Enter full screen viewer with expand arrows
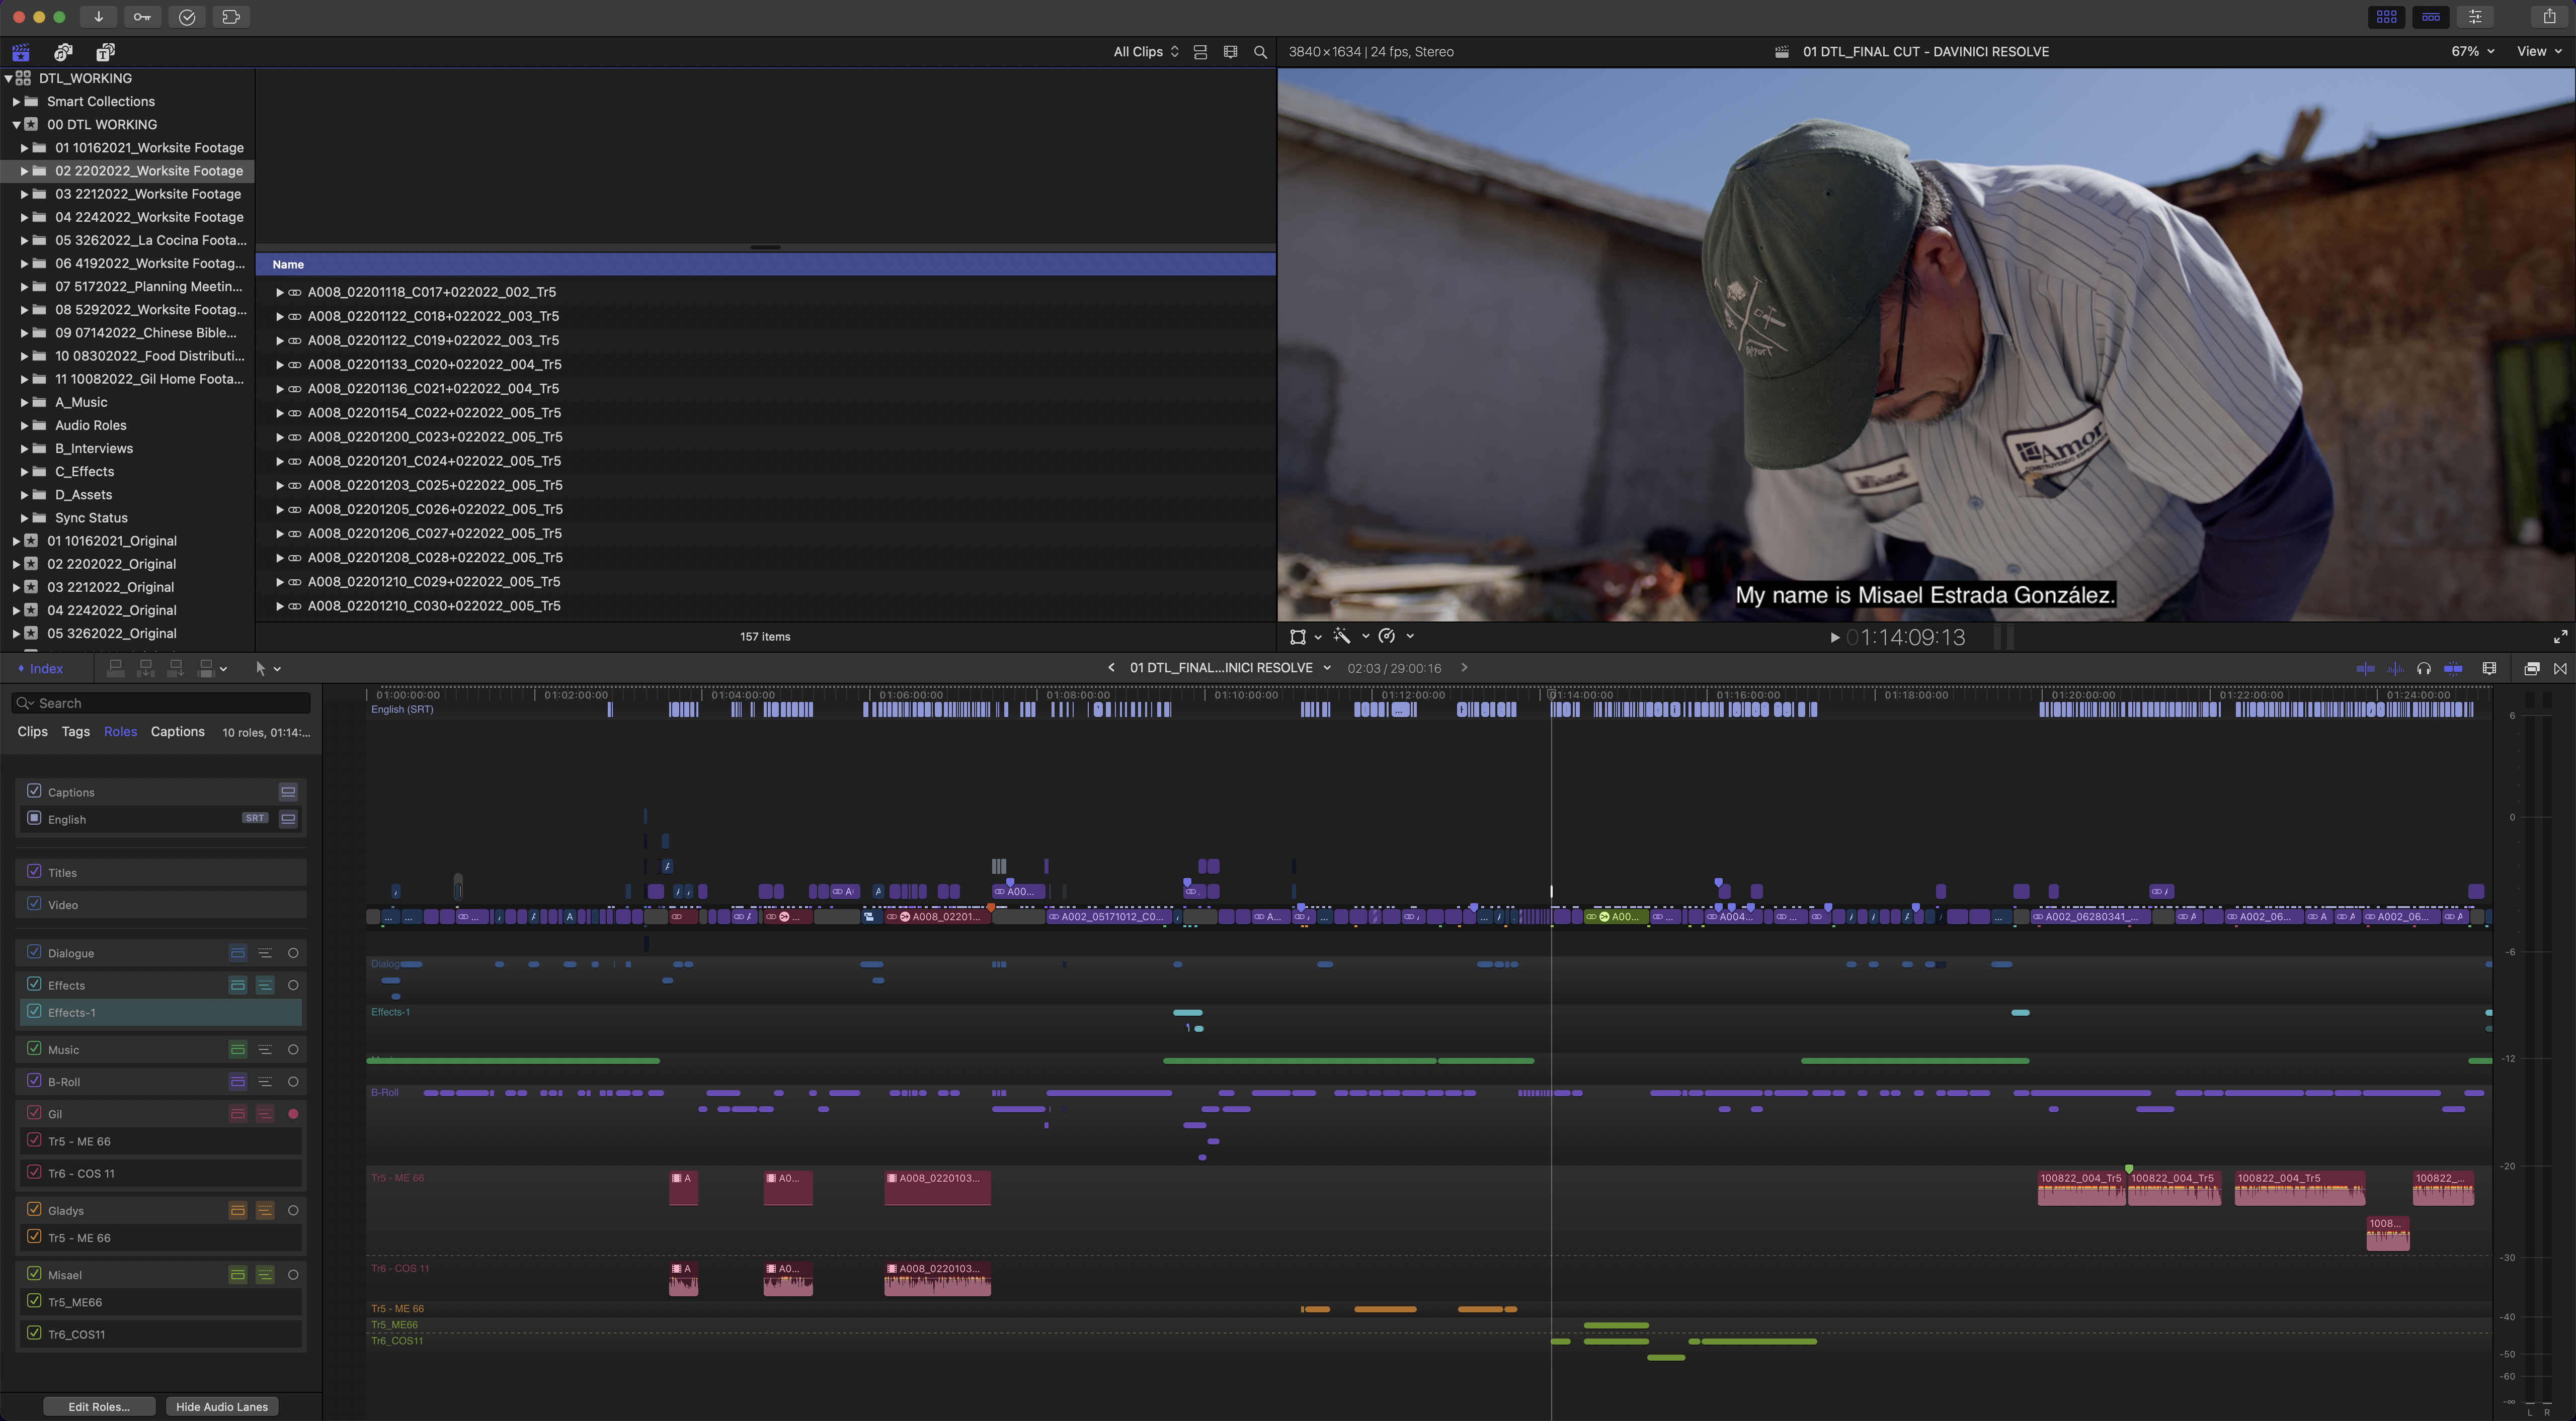2576x1421 pixels. tap(2560, 637)
